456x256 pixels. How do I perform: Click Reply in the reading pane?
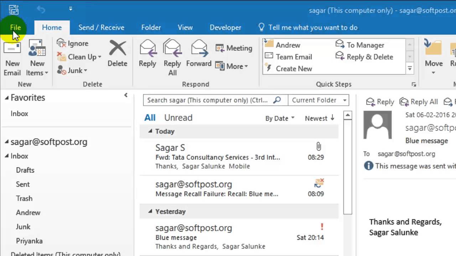(380, 102)
